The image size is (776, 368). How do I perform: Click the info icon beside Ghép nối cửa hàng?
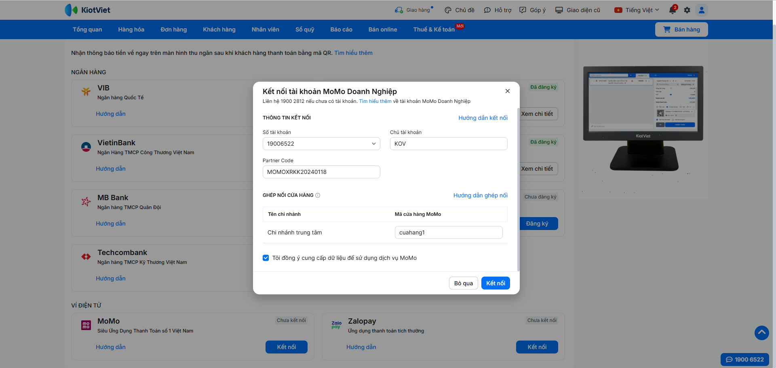click(x=318, y=195)
